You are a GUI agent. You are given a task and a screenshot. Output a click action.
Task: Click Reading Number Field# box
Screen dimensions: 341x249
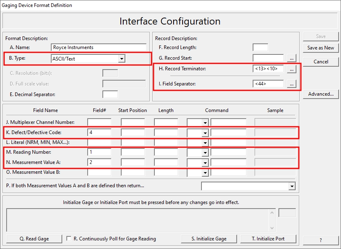(99, 152)
